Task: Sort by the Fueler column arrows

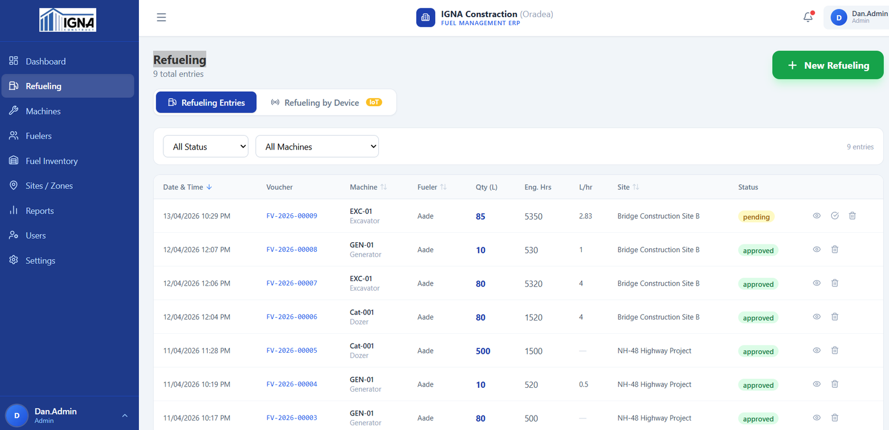Action: [443, 187]
